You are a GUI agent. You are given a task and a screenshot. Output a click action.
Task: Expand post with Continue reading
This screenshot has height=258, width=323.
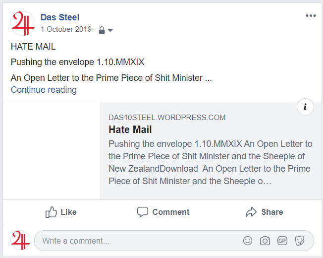(x=44, y=90)
